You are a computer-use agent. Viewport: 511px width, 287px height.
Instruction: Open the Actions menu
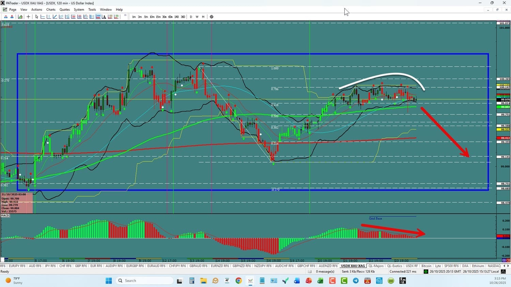(37, 10)
